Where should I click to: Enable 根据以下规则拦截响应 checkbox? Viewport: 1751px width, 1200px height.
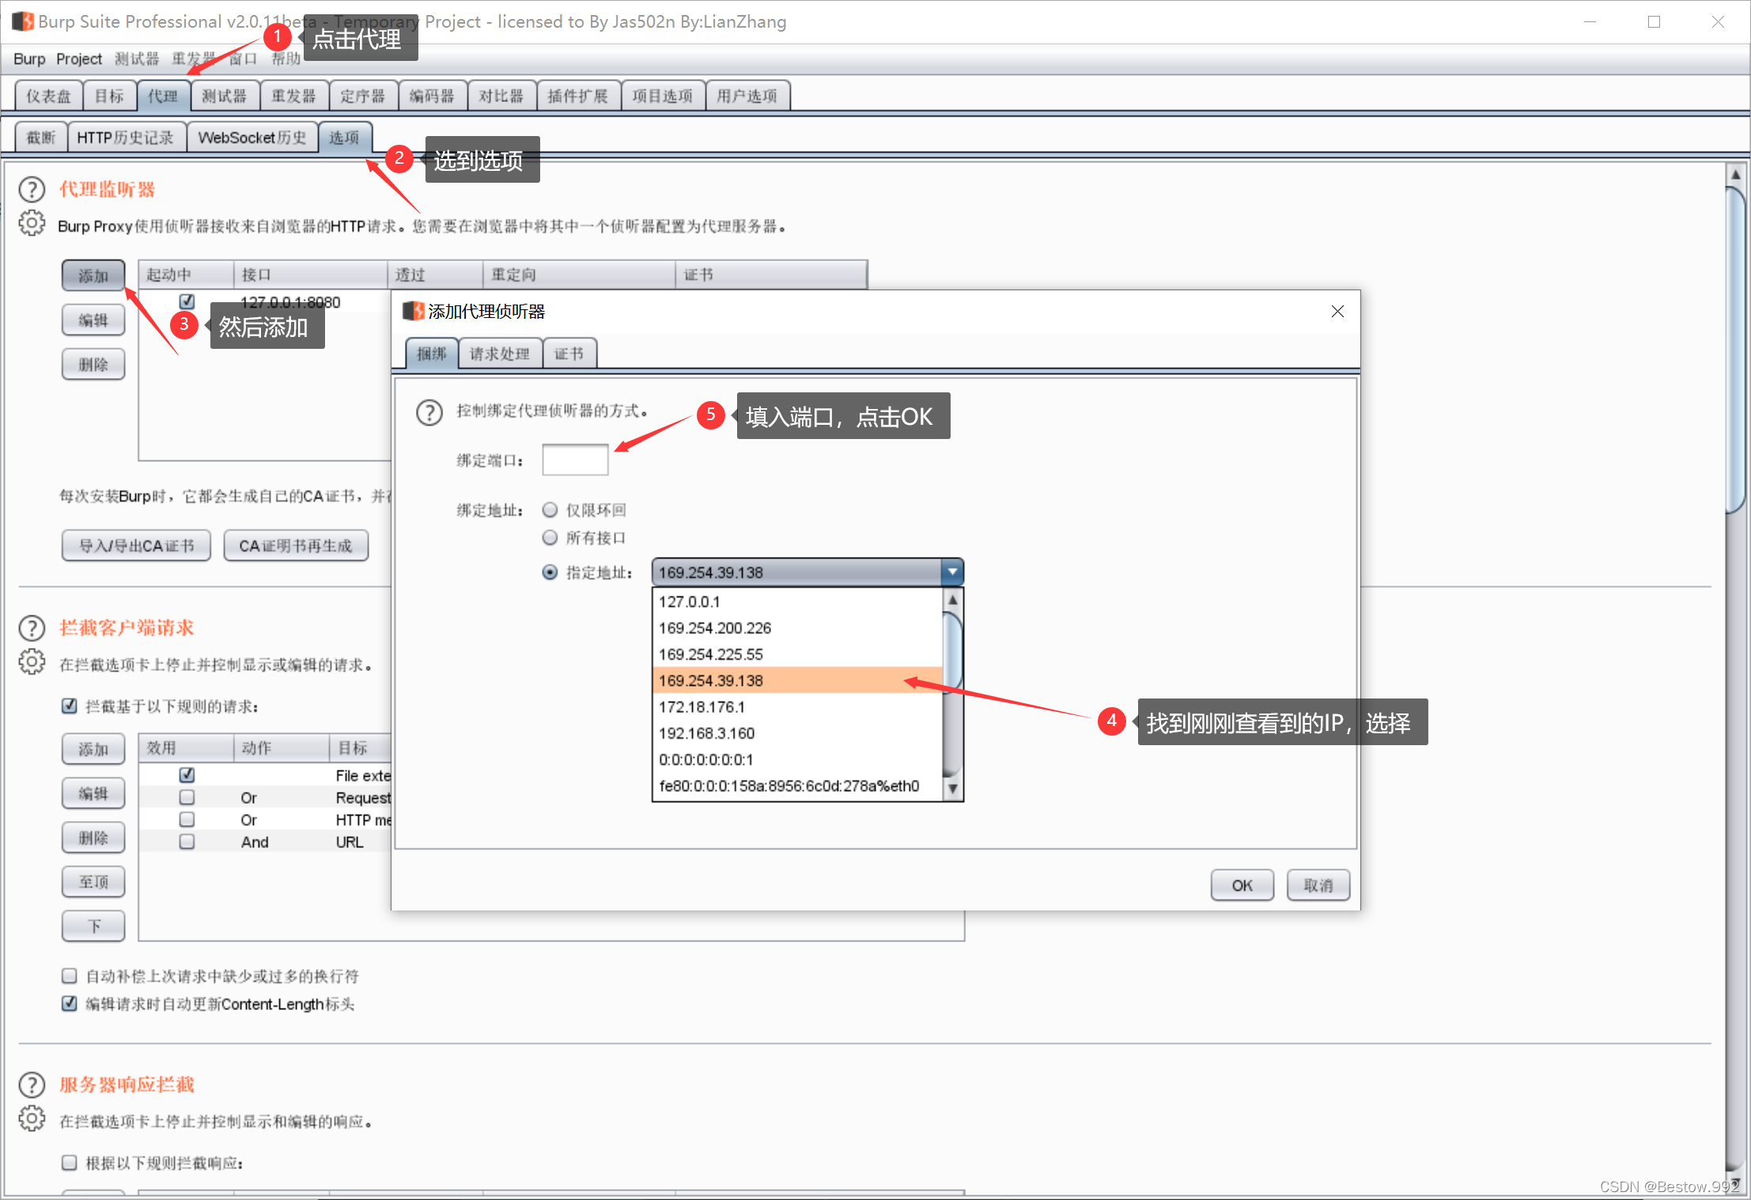click(70, 1162)
